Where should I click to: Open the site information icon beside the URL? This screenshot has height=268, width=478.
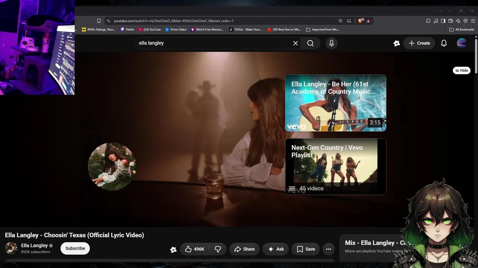108,21
